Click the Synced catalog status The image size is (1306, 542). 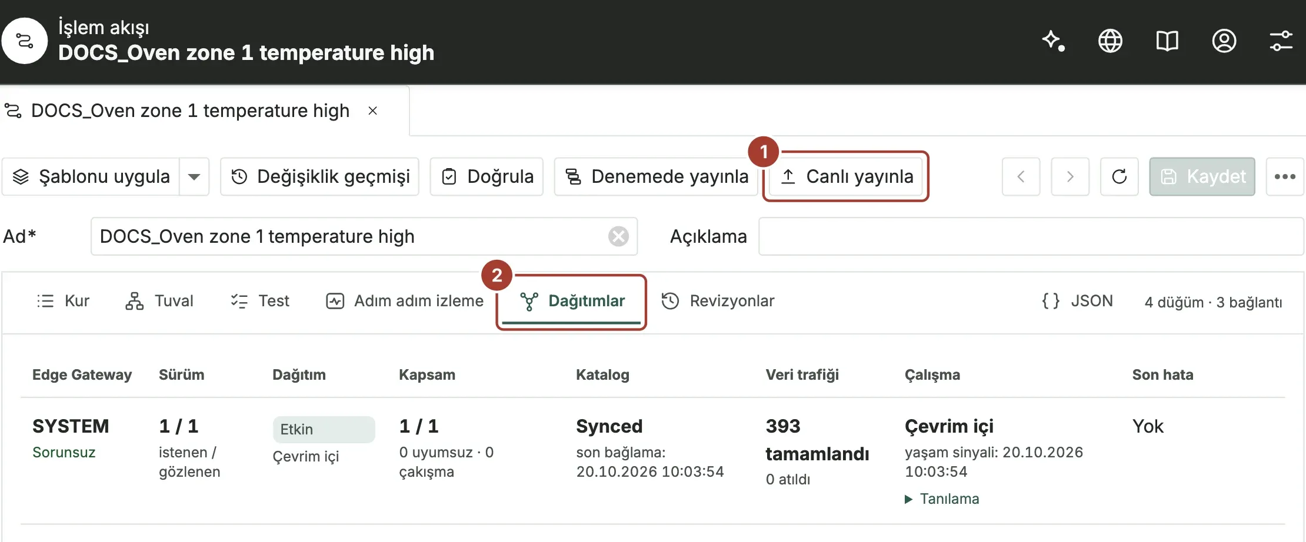click(x=609, y=426)
